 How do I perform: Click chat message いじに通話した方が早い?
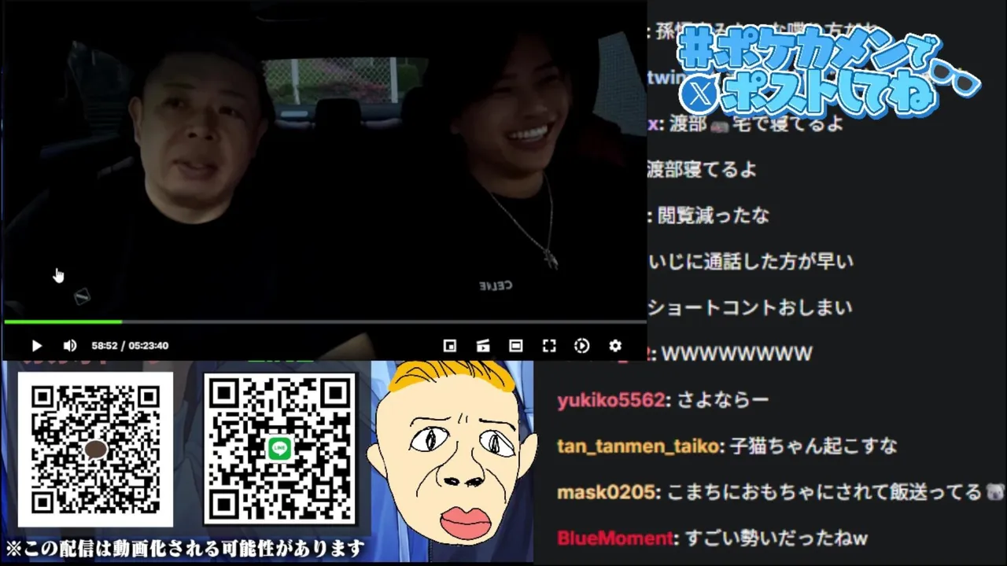click(x=751, y=261)
